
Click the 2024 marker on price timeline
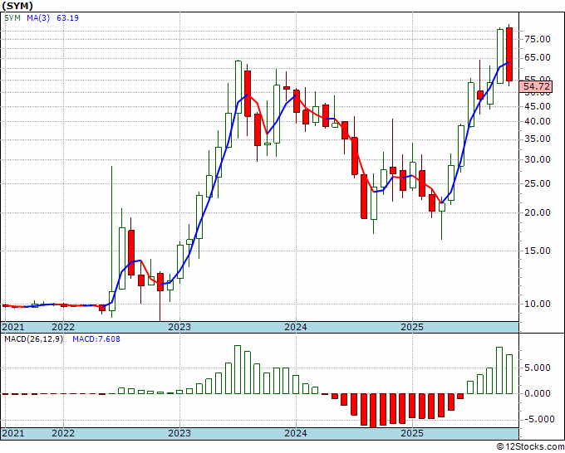(296, 327)
